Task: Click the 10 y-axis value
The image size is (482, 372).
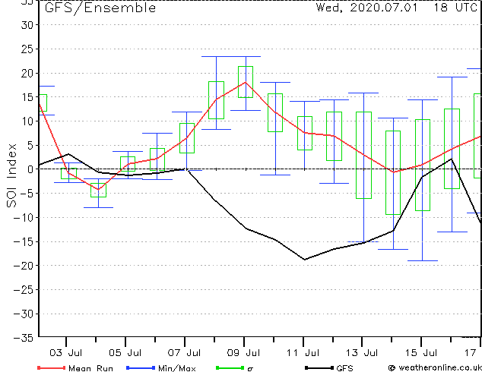Action: coord(27,121)
